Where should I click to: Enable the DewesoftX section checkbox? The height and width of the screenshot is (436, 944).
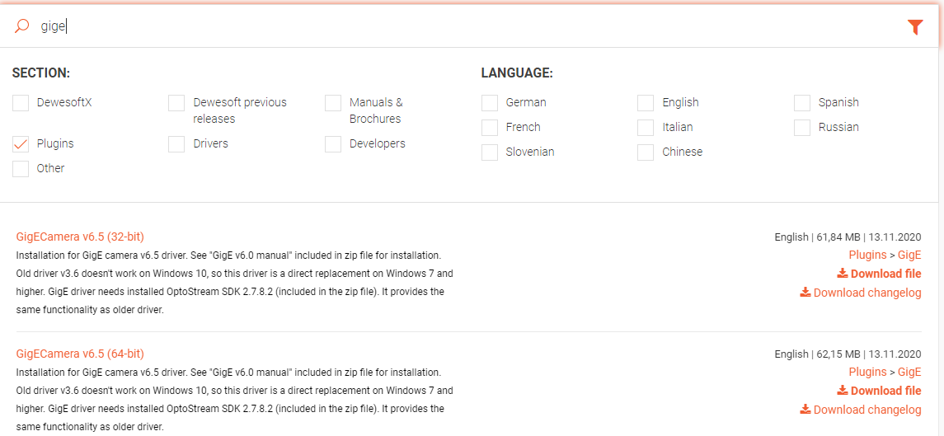(21, 103)
